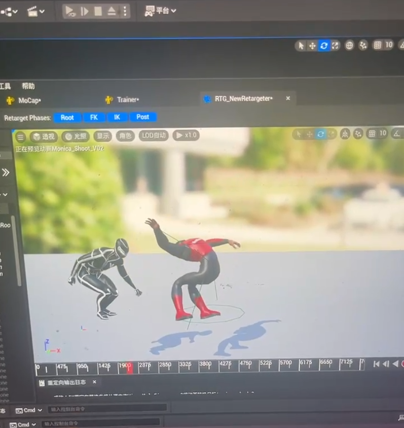Pick the translate tool in viewport toolbar
Image resolution: width=404 pixels, height=428 pixels.
[x=309, y=134]
